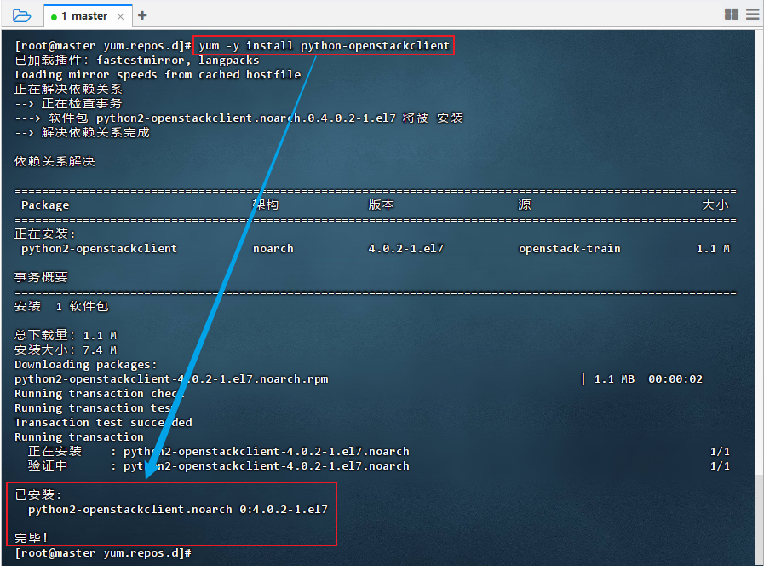Add a new session tab
This screenshot has width=764, height=566.
142,15
